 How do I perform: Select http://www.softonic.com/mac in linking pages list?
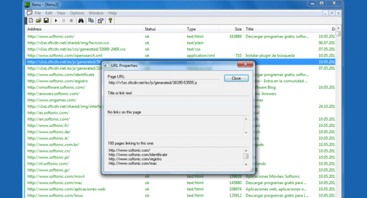pyautogui.click(x=133, y=163)
